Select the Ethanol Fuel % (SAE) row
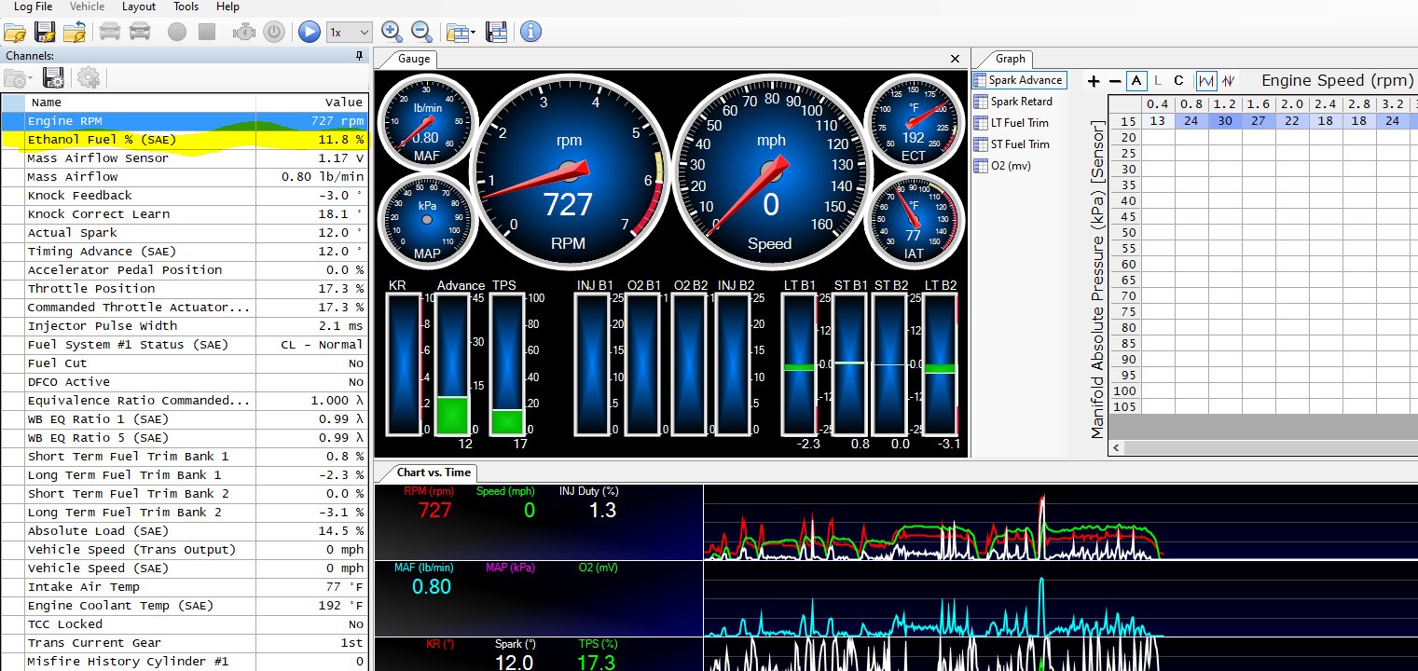Screen dimensions: 1418x671 pos(184,140)
